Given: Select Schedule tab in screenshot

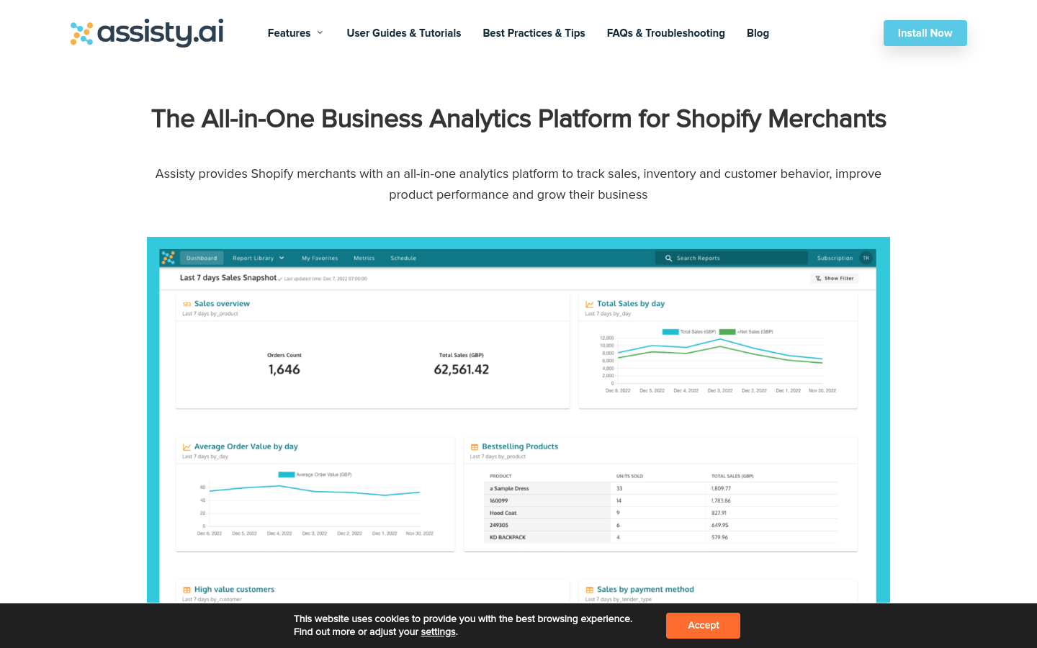Looking at the screenshot, I should tap(403, 258).
